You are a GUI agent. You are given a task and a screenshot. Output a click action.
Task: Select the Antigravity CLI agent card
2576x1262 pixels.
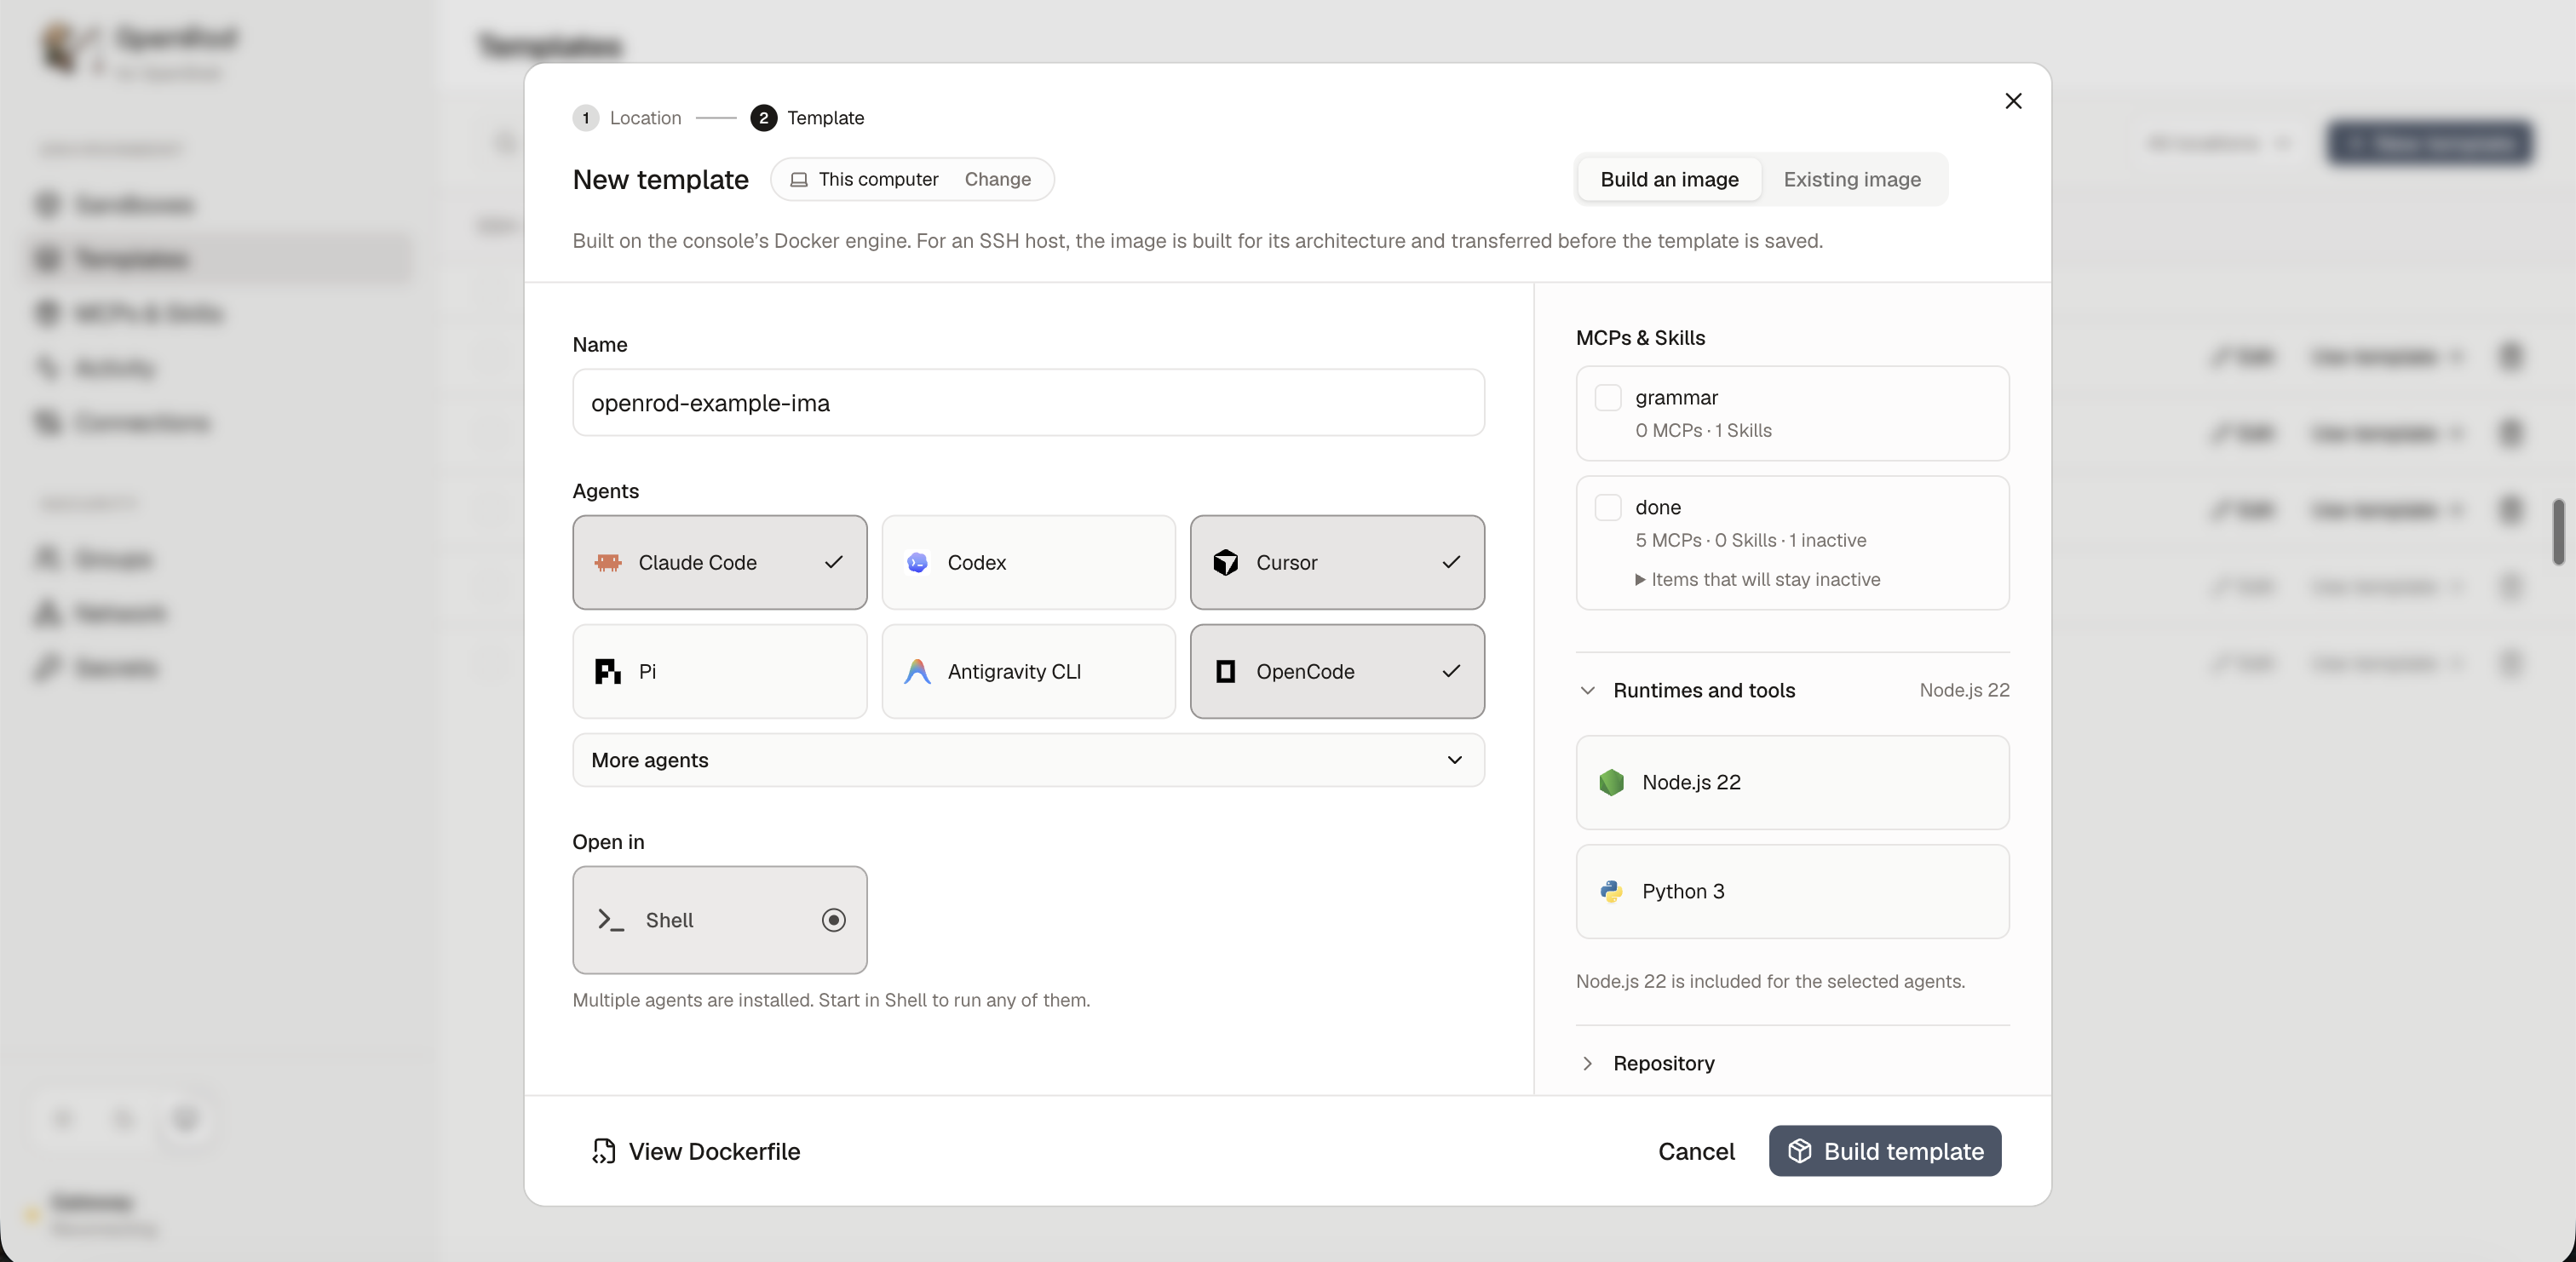coord(1028,672)
